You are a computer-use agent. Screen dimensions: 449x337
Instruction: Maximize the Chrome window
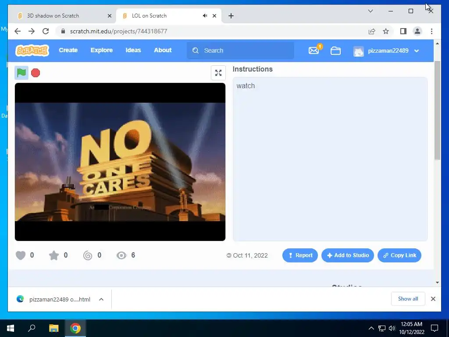(x=411, y=11)
